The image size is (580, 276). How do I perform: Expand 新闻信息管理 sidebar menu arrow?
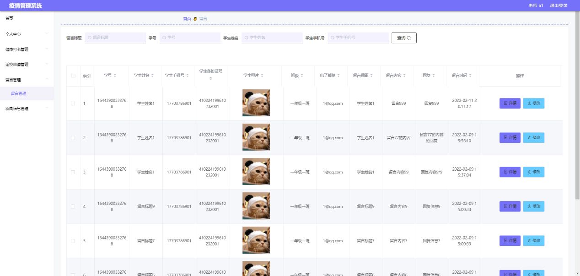(x=47, y=109)
